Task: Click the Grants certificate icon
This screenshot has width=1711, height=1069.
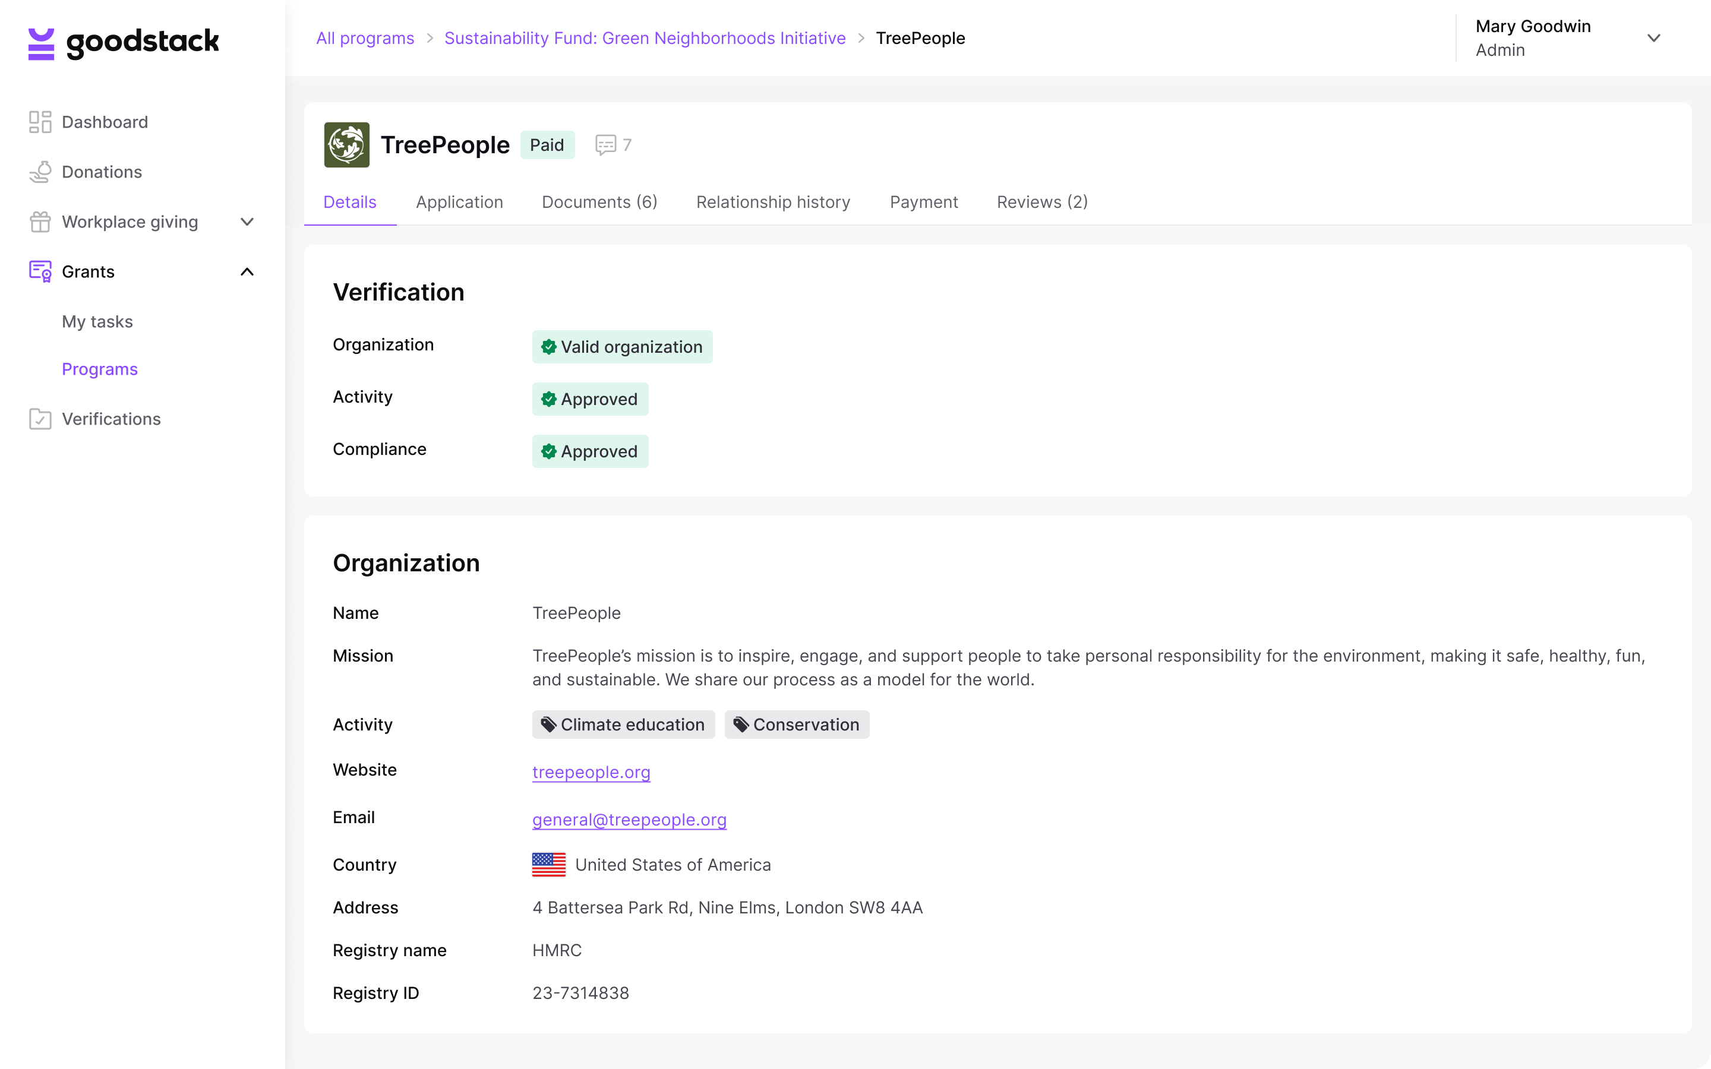Action: pyautogui.click(x=40, y=271)
